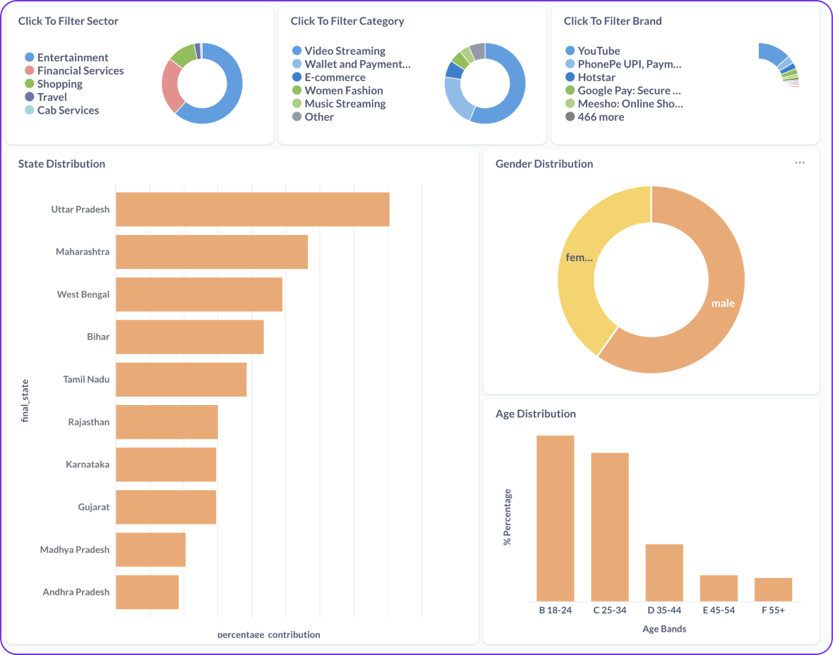
Task: Open the State Distribution card title
Action: pos(61,164)
